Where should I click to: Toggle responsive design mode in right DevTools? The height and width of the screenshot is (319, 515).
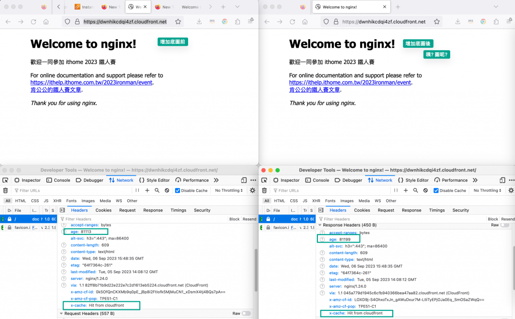(x=502, y=180)
